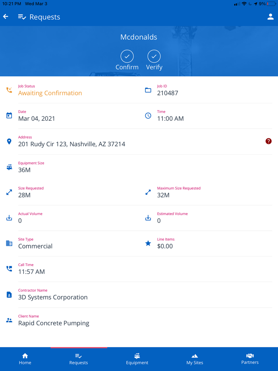Select maximum size value 32M
This screenshot has height=371, width=278.
pos(163,195)
